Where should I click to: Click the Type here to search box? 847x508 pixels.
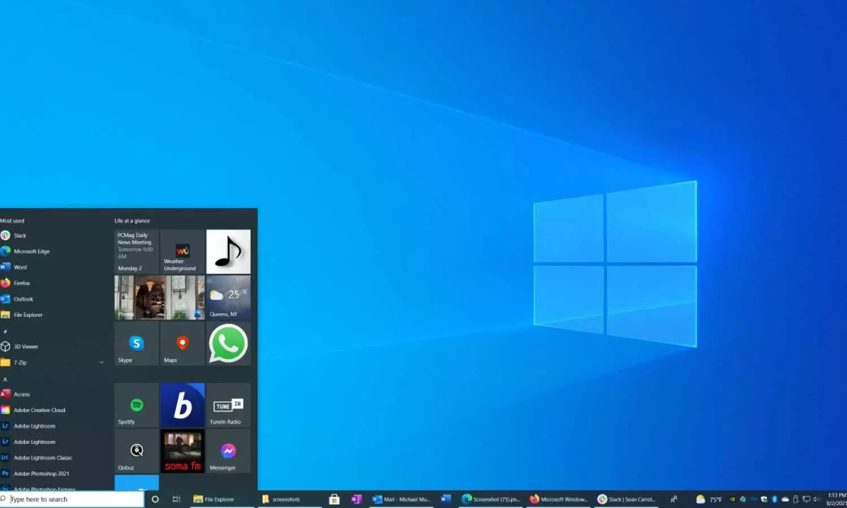pyautogui.click(x=73, y=499)
